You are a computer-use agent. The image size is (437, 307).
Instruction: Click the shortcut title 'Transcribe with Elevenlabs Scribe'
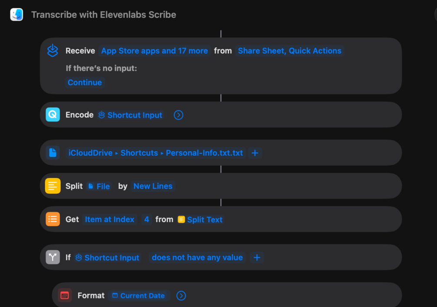103,14
